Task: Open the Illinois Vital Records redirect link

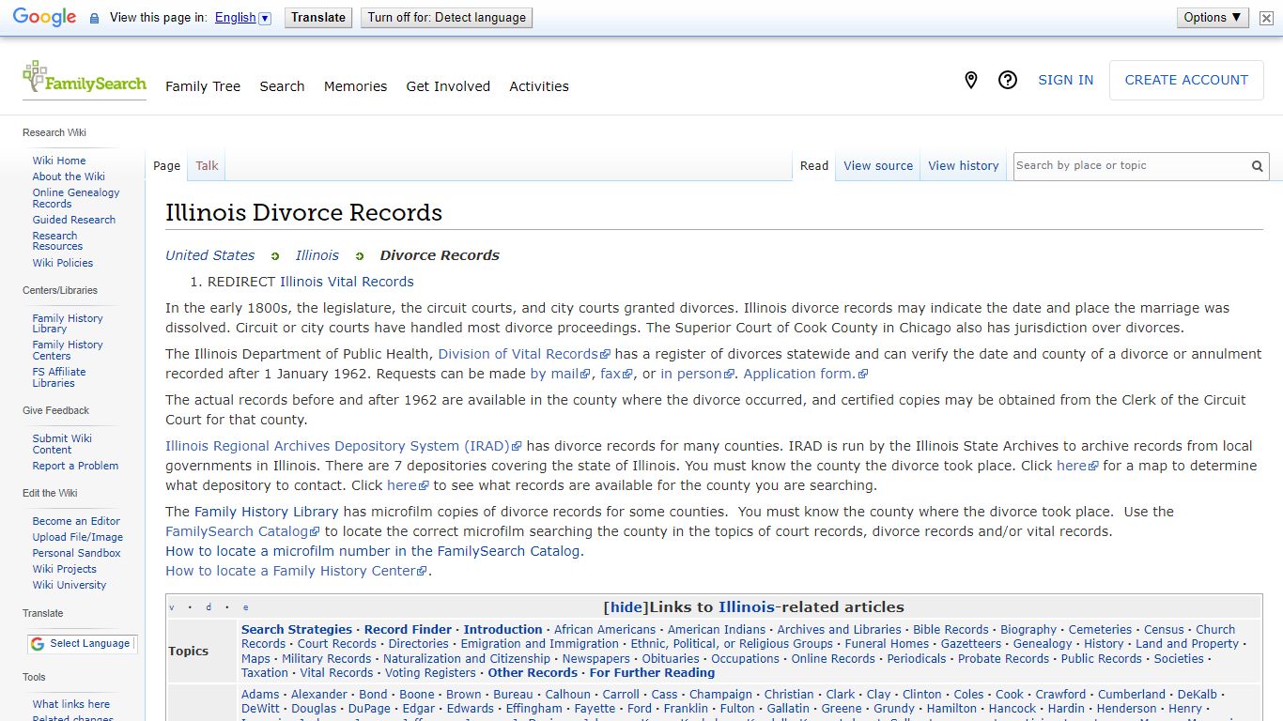Action: [347, 282]
